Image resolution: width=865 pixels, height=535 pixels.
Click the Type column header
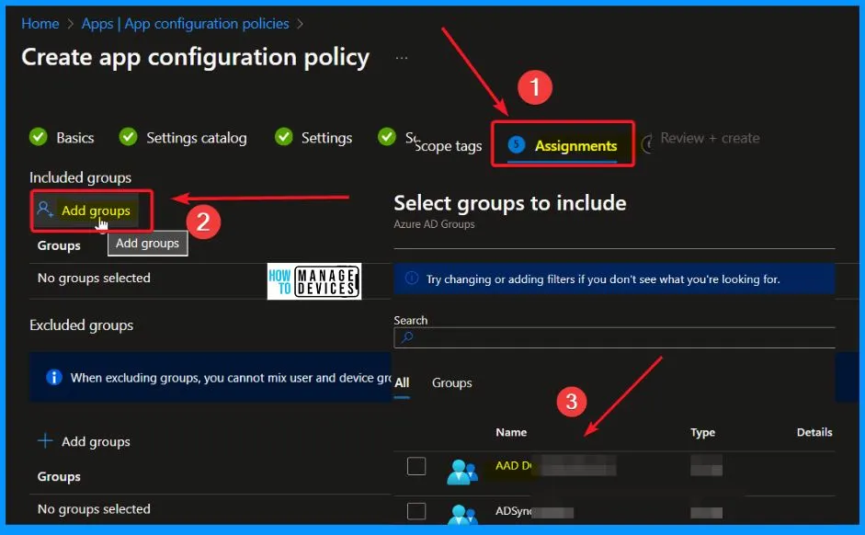coord(702,432)
